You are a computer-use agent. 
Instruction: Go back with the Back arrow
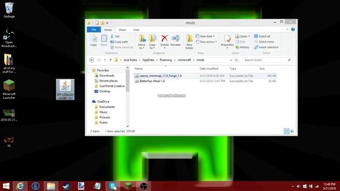click(x=92, y=60)
